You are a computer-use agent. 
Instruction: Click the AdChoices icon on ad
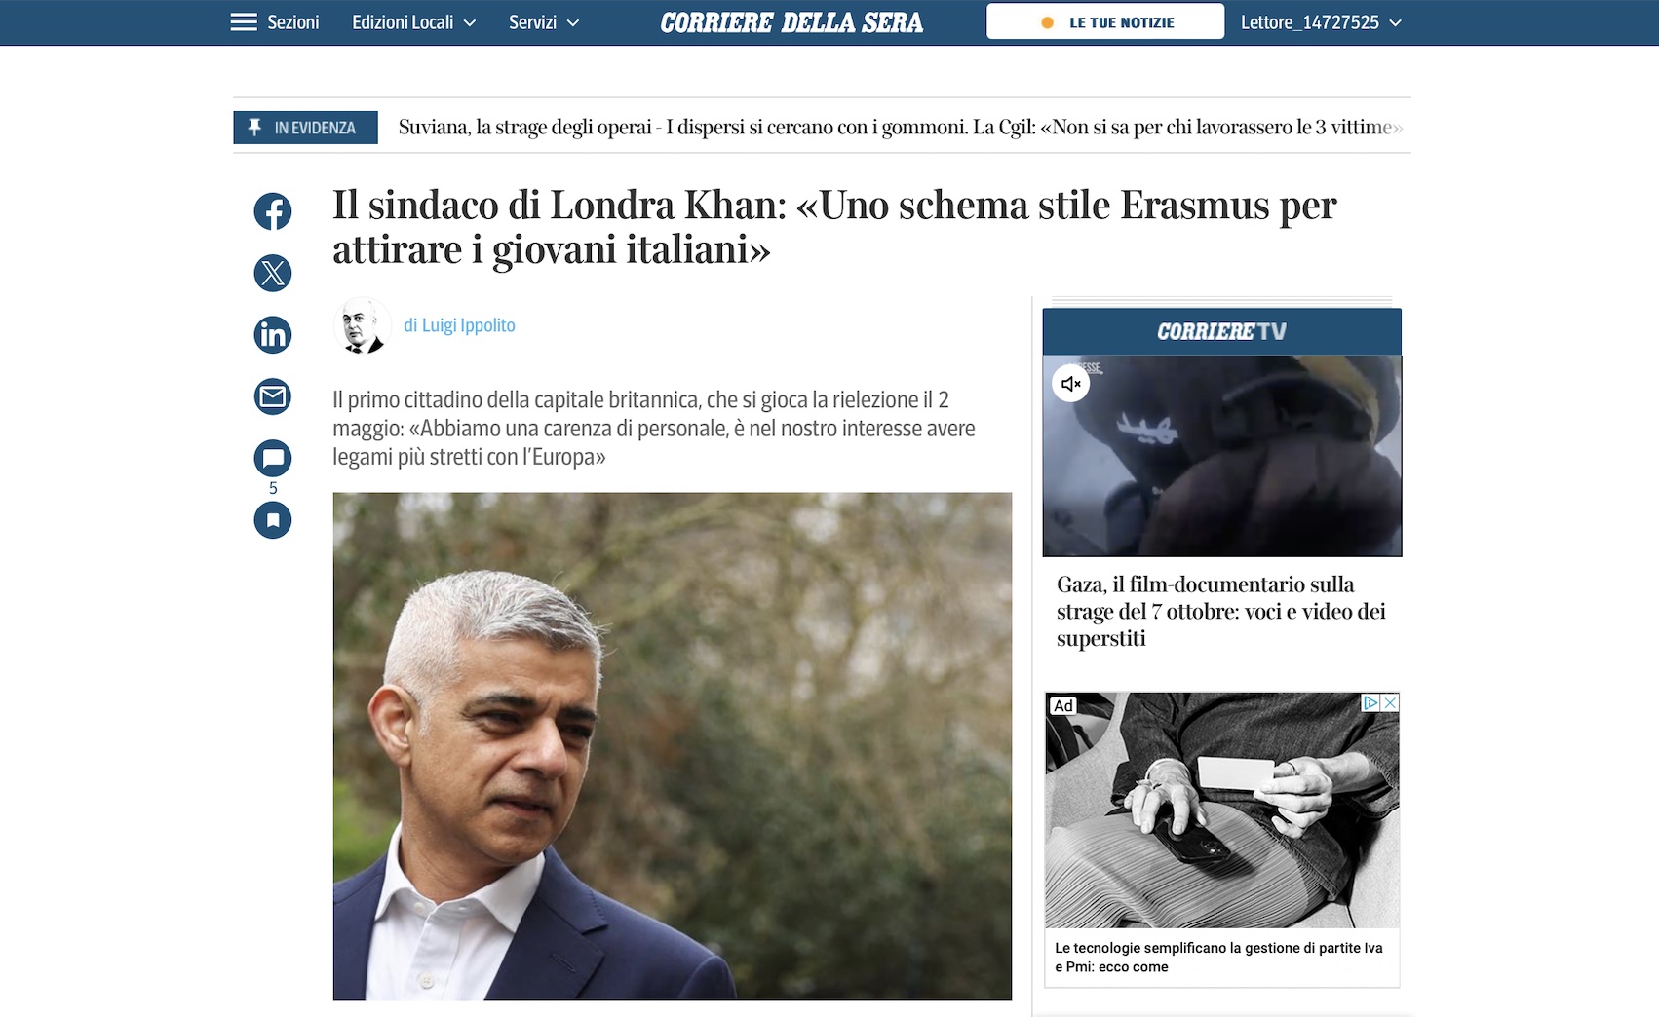tap(1370, 702)
